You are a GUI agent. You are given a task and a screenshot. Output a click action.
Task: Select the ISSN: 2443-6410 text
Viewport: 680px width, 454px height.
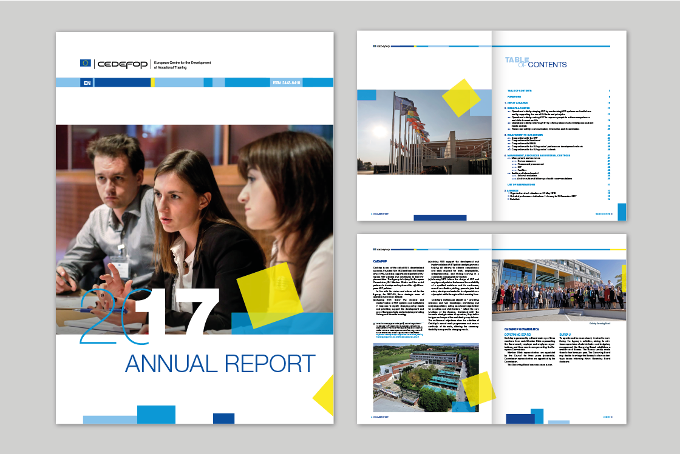[x=286, y=82]
